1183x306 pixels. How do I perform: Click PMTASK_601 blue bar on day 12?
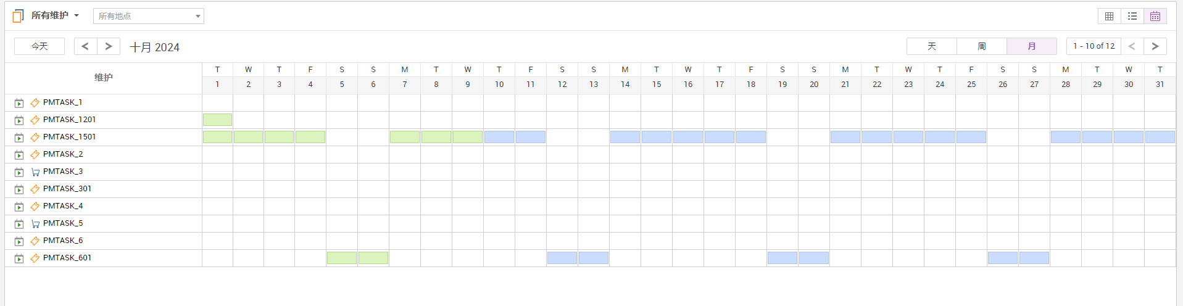click(x=562, y=258)
